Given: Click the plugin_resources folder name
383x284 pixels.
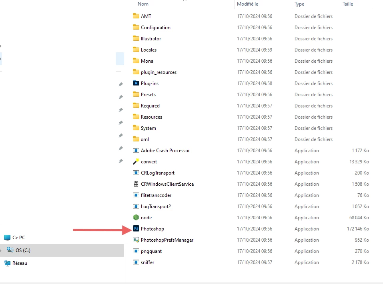Looking at the screenshot, I should (159, 72).
